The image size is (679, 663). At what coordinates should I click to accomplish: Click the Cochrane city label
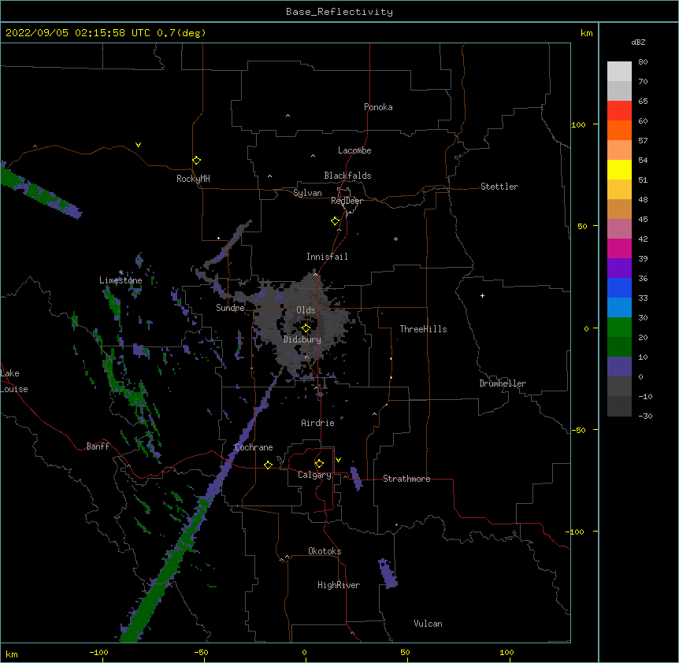click(x=254, y=447)
